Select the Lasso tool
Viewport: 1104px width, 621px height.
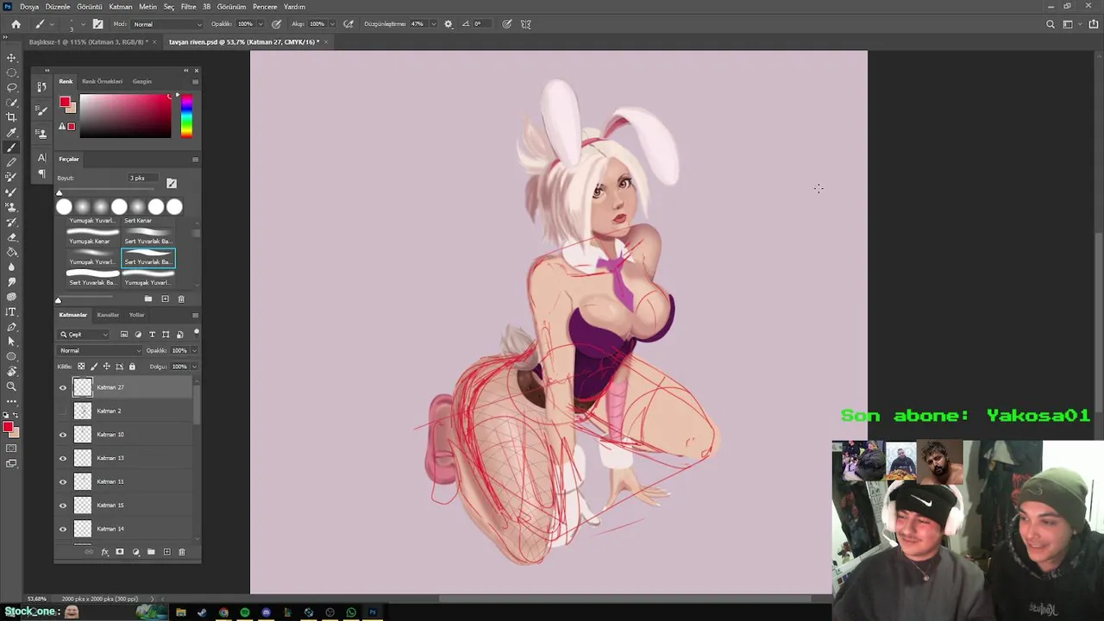11,87
